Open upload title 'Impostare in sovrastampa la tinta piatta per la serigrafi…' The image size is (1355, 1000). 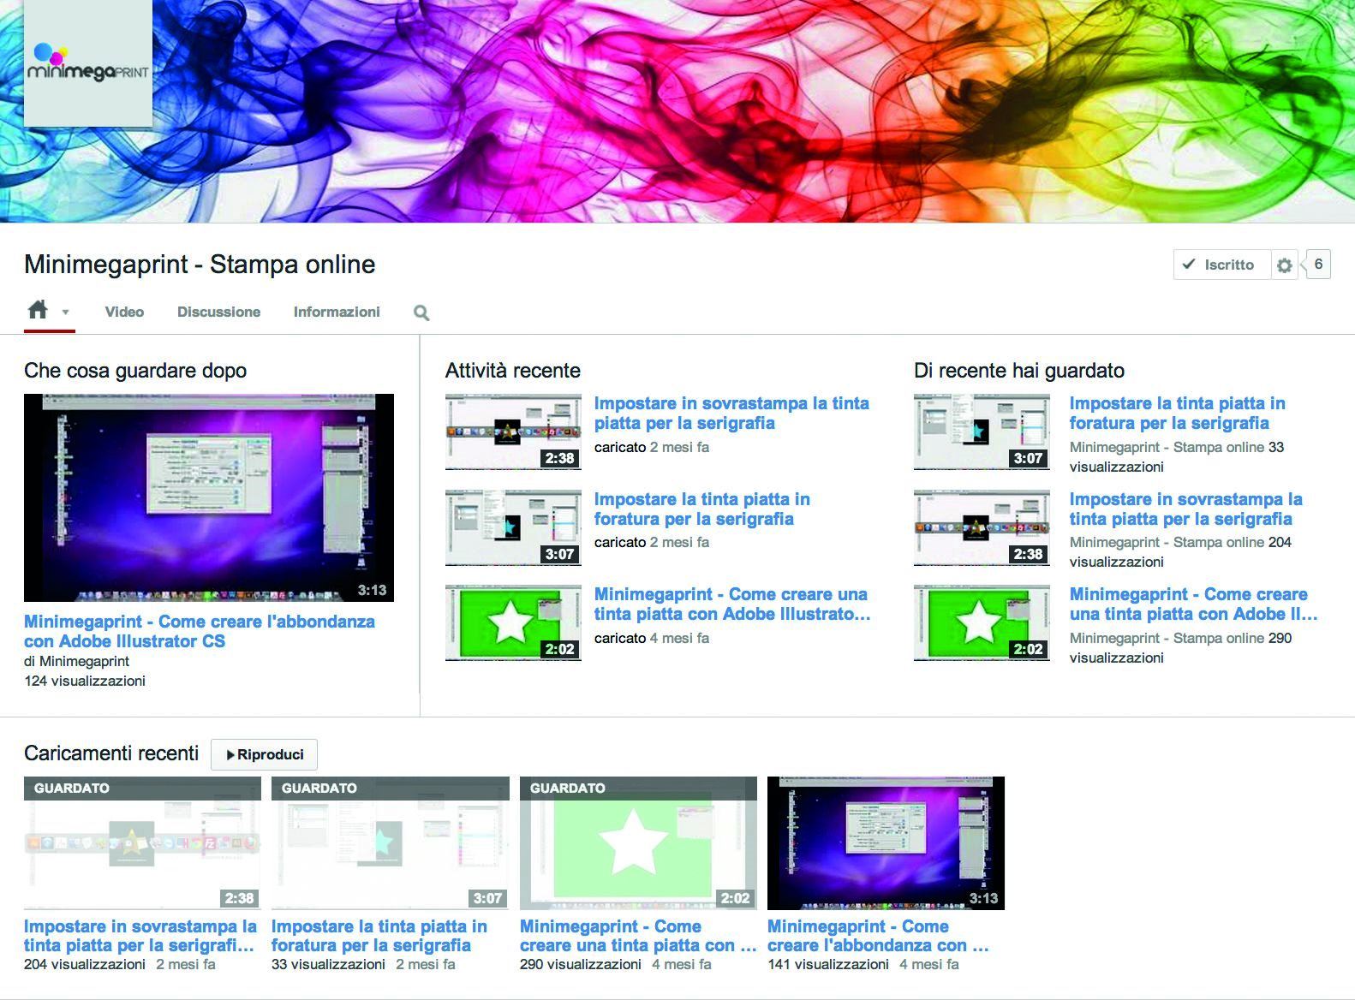(140, 936)
